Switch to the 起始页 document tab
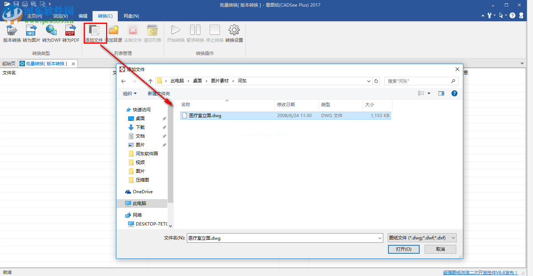 click(x=9, y=64)
